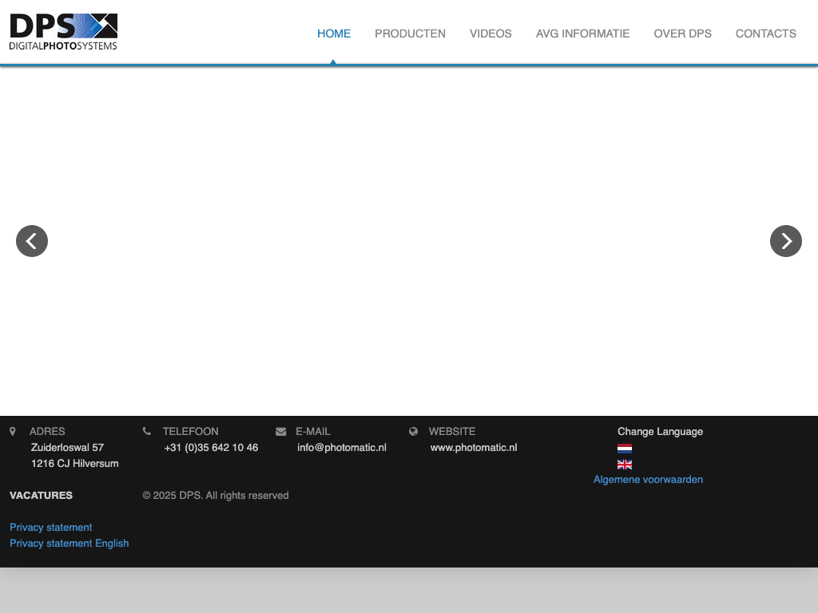
Task: Click the info@photomatic.nl email address
Action: (342, 448)
